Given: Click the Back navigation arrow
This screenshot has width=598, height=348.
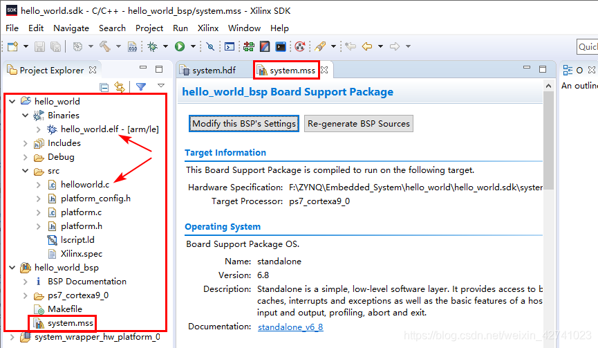Looking at the screenshot, I should coord(367,46).
